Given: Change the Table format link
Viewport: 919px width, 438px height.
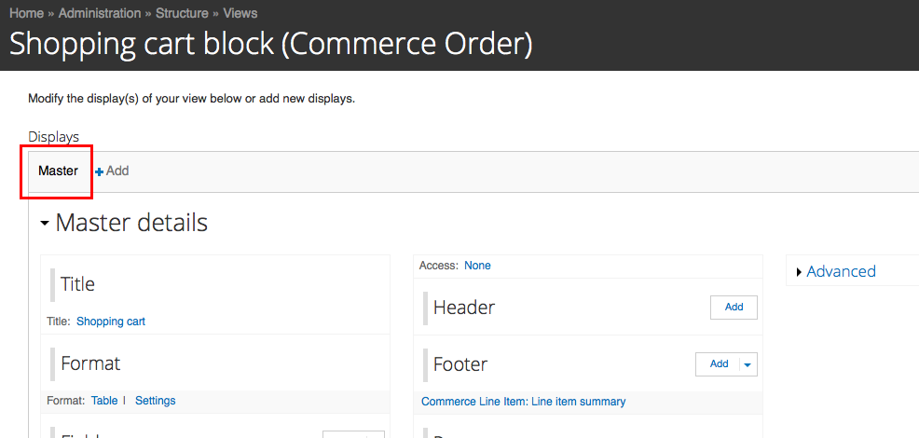Looking at the screenshot, I should (104, 401).
